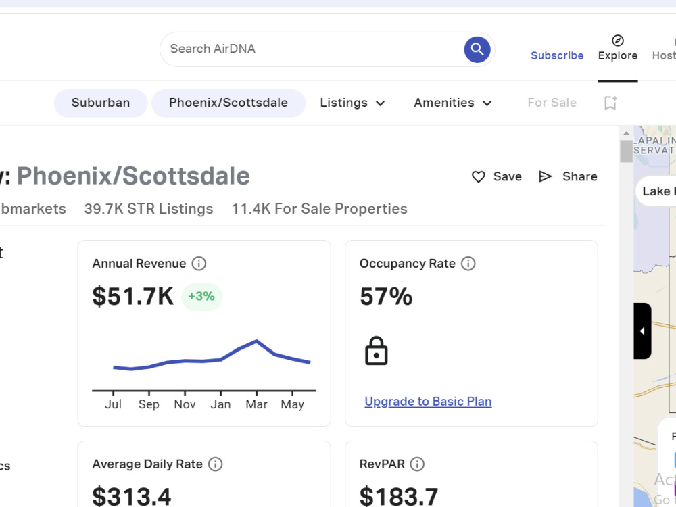Open the Annual Revenue info icon

pos(199,264)
